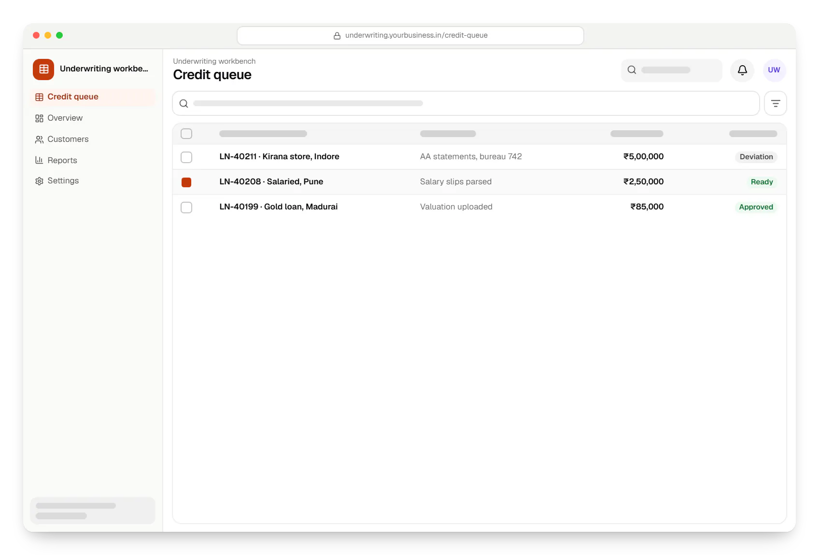Open the sidebar footer account card
This screenshot has width=819, height=555.
click(93, 511)
